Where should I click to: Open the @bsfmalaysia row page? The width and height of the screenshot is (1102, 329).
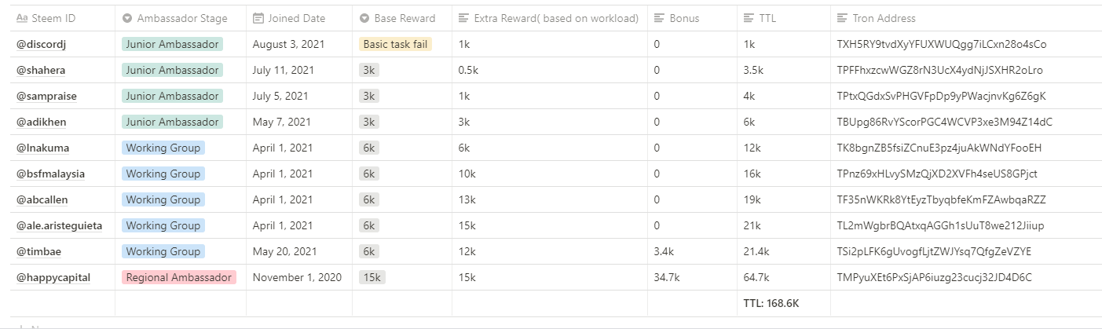[50, 174]
